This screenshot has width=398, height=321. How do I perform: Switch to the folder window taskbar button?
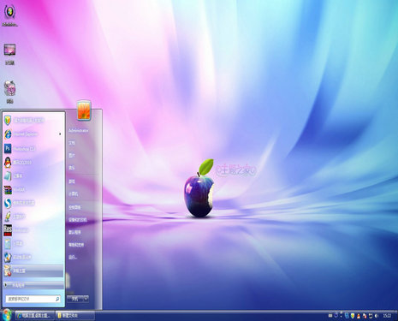(x=74, y=315)
